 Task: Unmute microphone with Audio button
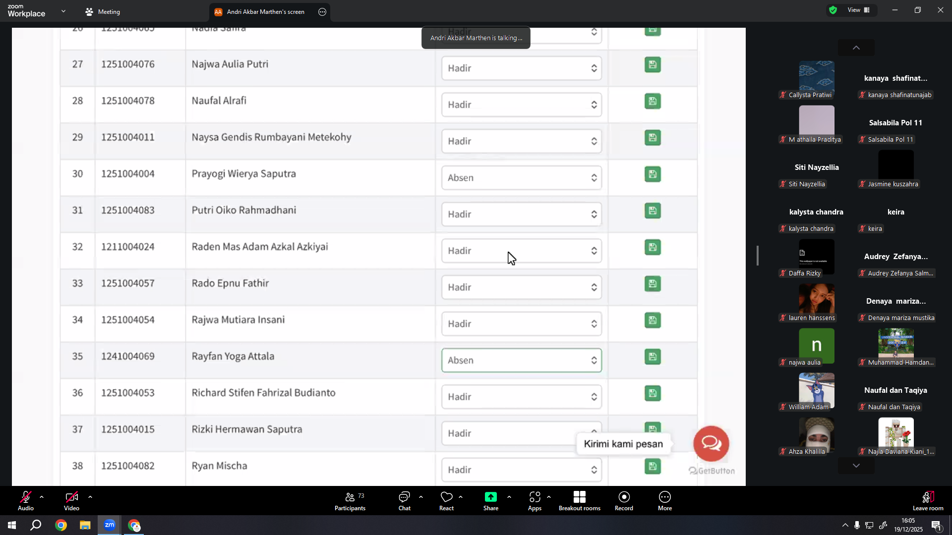click(x=26, y=501)
